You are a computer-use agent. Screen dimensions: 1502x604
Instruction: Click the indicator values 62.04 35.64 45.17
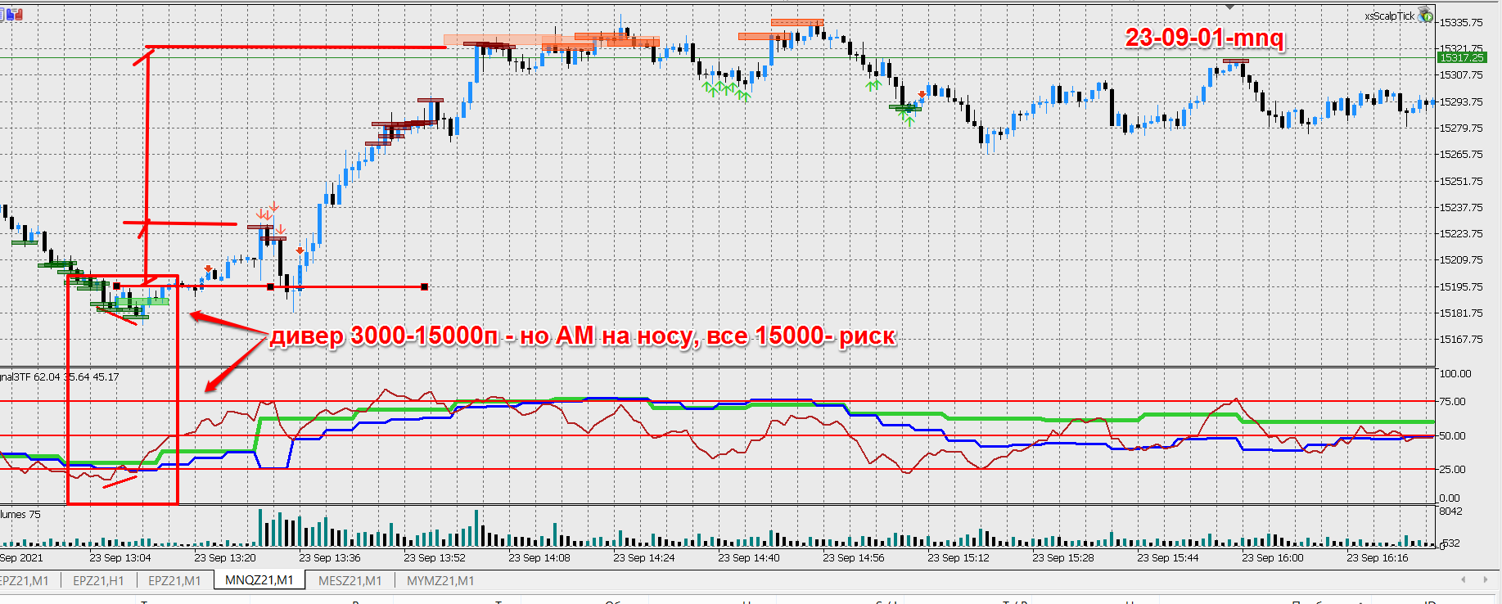tap(76, 377)
